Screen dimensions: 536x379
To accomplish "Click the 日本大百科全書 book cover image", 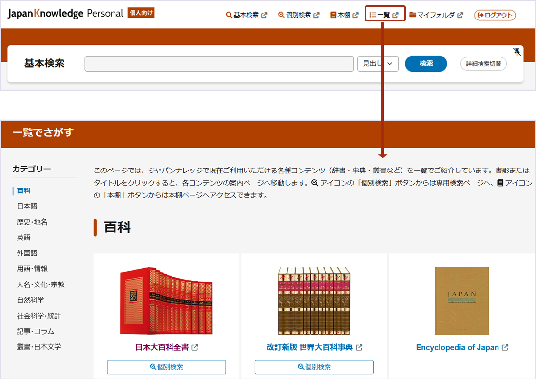I will [x=167, y=301].
